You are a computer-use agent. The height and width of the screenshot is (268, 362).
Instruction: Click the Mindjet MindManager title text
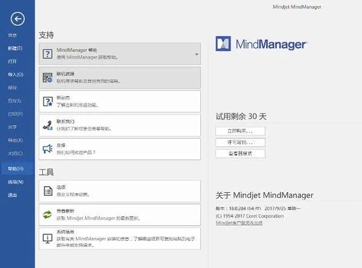click(x=297, y=7)
